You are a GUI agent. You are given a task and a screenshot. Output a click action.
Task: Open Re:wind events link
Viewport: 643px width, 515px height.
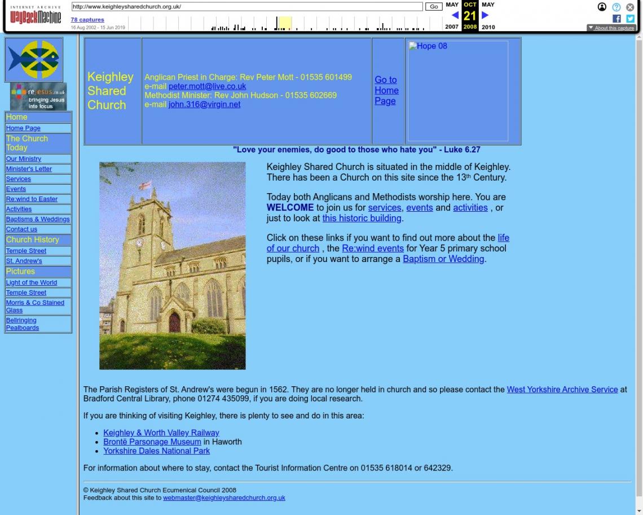click(373, 248)
